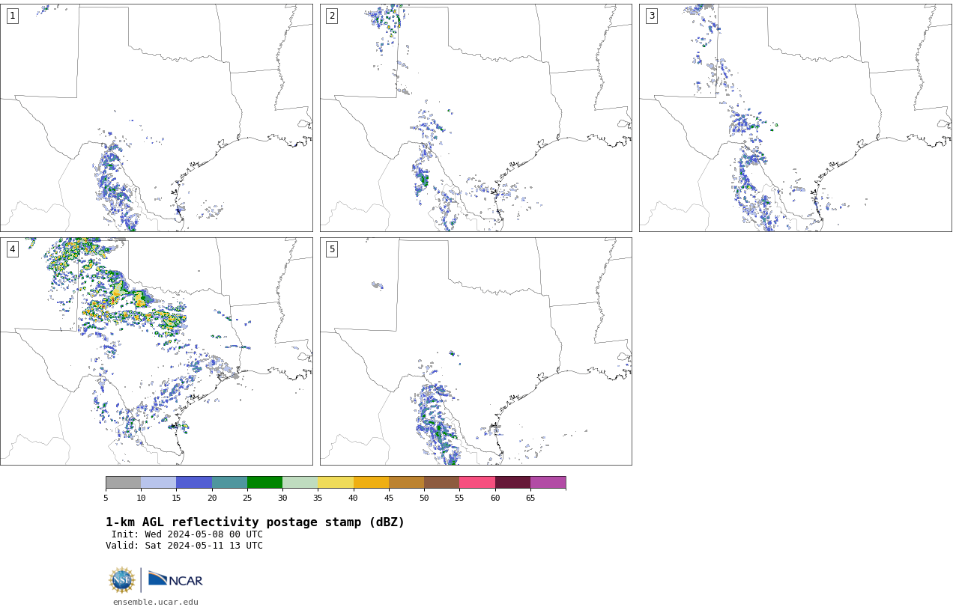Click the ensemble.ucar.edu text

(156, 602)
